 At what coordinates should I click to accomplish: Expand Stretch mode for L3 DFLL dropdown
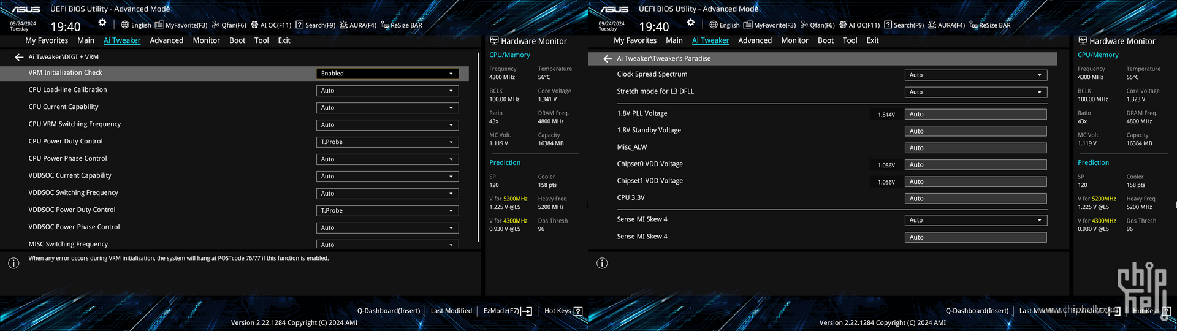point(976,93)
